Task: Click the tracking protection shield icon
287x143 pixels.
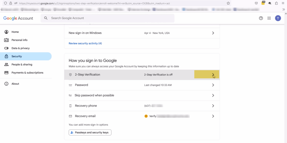Action: click(x=5, y=3)
